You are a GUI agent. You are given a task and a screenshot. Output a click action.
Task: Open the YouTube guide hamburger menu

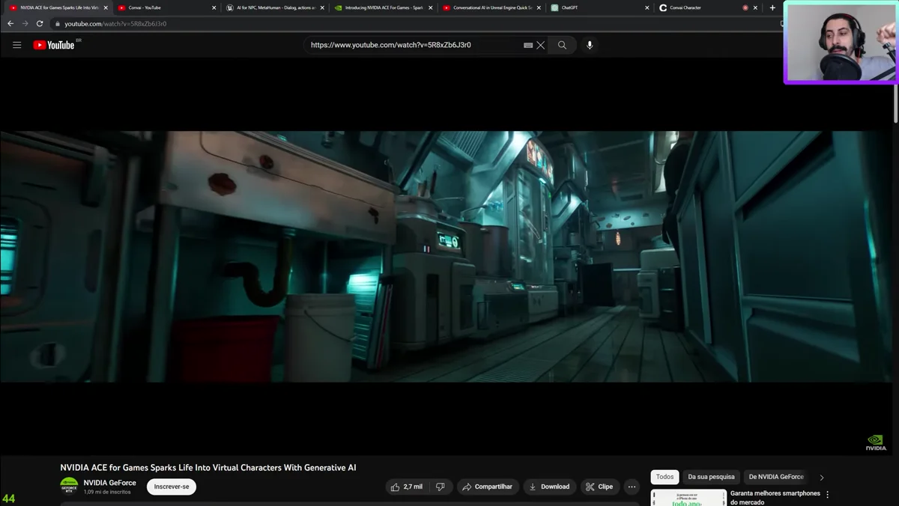click(16, 45)
